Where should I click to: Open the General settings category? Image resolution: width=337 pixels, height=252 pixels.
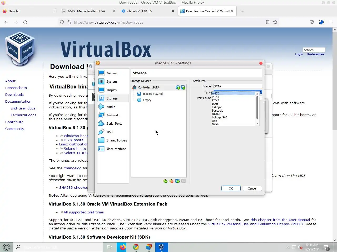click(113, 73)
